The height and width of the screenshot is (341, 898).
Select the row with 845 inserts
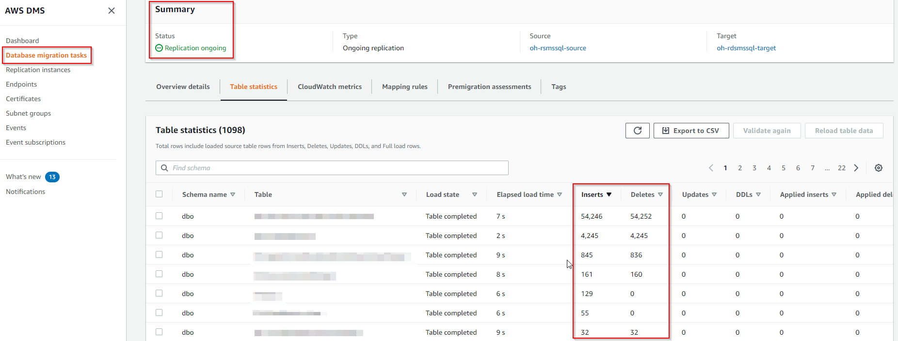pyautogui.click(x=159, y=254)
